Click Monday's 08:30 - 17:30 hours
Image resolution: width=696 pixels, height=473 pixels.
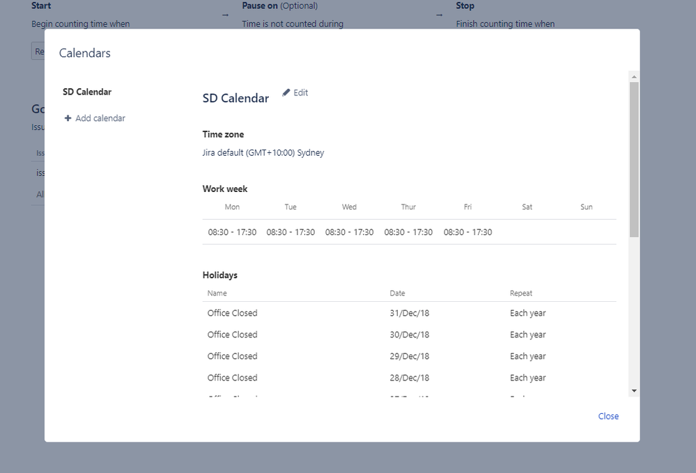coord(232,232)
